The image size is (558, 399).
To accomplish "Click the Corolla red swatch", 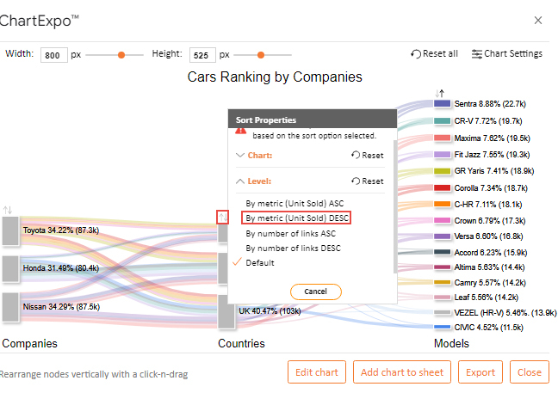I will (443, 187).
